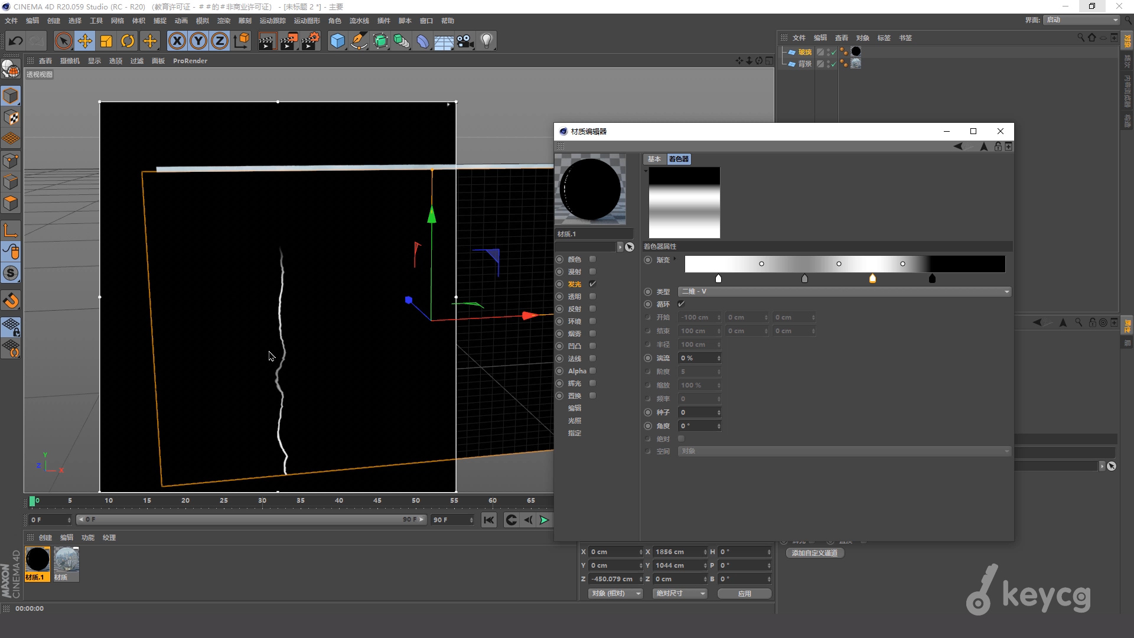
Task: Open the 类型 二维 - V dropdown
Action: click(845, 291)
